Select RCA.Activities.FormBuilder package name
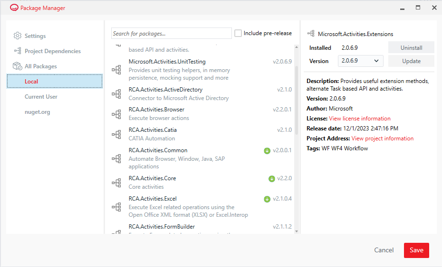 click(162, 227)
